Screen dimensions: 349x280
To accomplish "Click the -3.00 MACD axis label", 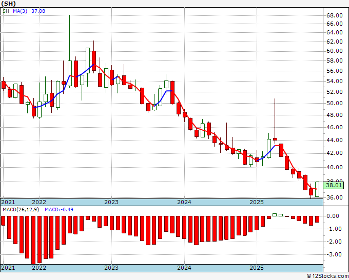I will 333,254.
